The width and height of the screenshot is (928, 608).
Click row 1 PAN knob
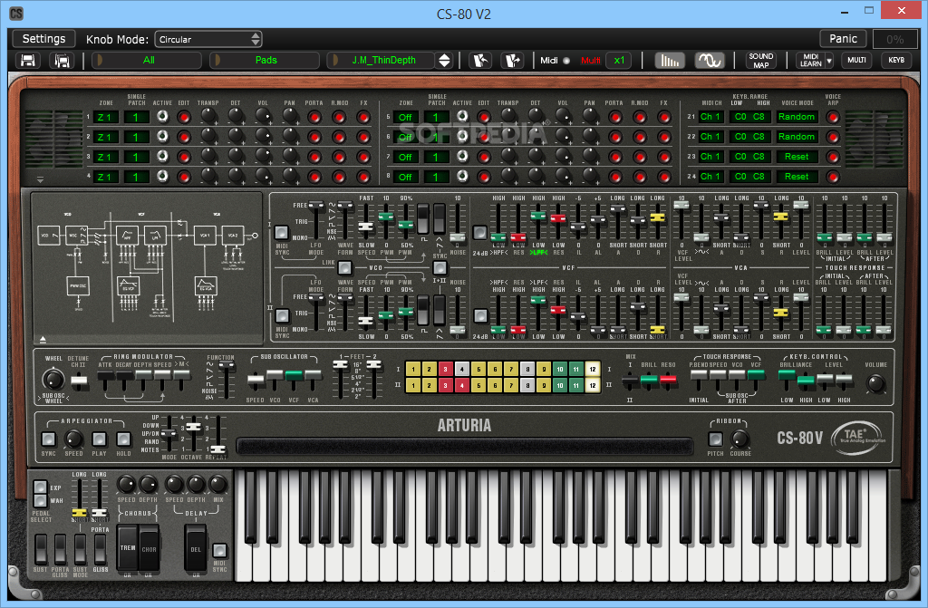click(289, 116)
